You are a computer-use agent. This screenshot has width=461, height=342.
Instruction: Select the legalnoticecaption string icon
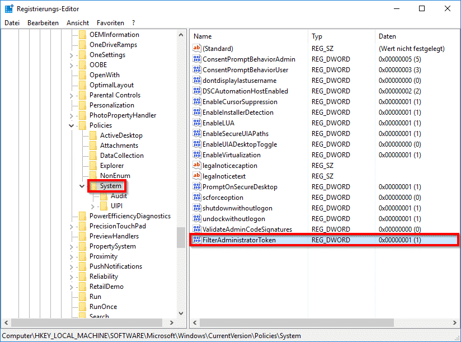pyautogui.click(x=197, y=165)
